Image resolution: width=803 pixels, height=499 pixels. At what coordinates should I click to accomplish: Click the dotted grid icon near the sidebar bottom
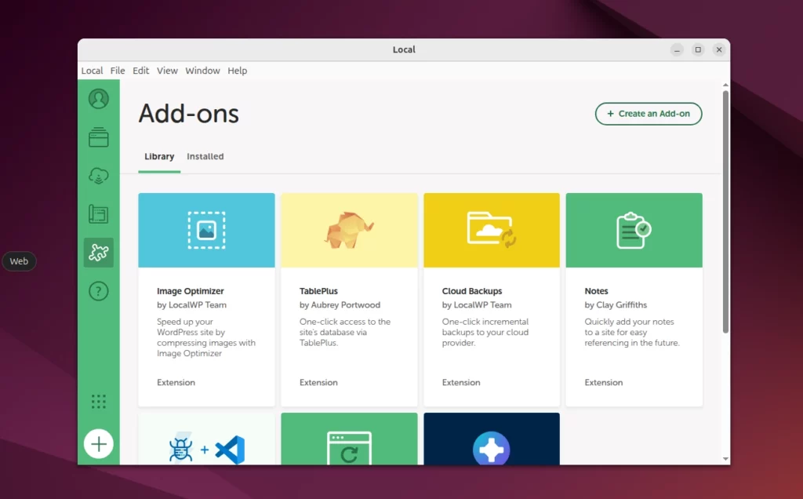[x=98, y=401]
